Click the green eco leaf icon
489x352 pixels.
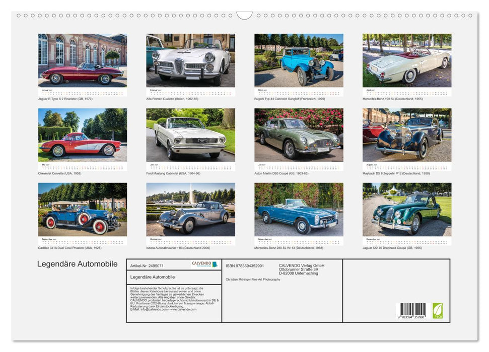pyautogui.click(x=438, y=311)
